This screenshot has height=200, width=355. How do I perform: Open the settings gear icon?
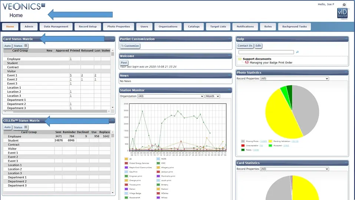pyautogui.click(x=344, y=5)
